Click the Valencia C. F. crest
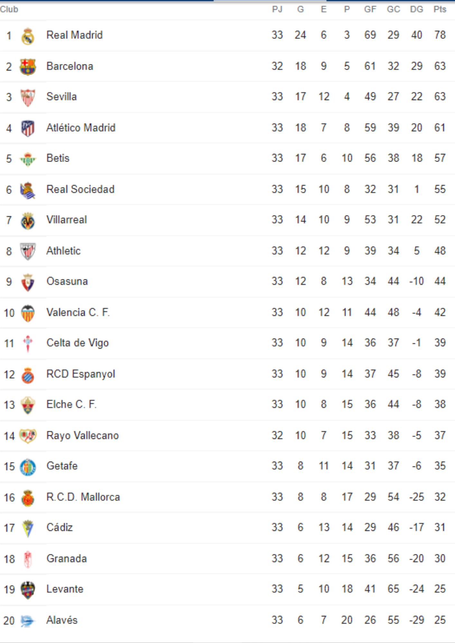This screenshot has width=455, height=643. (x=28, y=313)
